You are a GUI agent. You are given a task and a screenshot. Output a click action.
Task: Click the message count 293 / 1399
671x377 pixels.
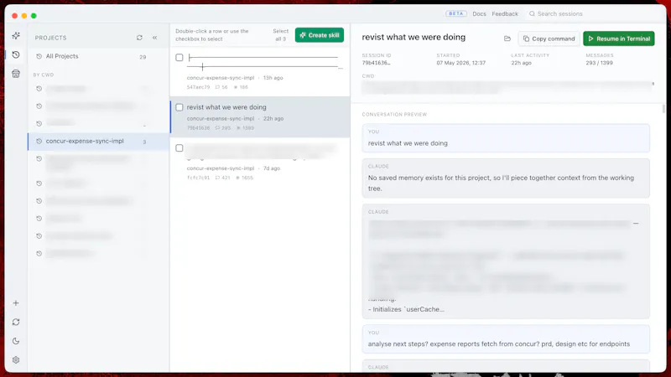[599, 63]
